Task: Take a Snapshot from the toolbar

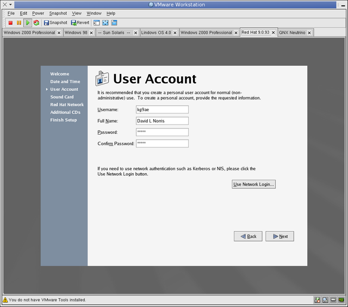Action: click(x=55, y=23)
